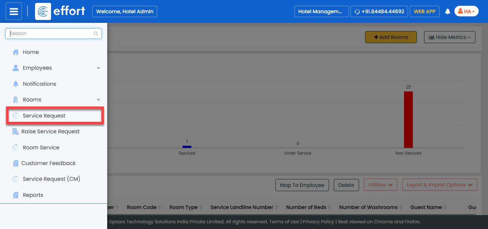
Task: Click the Map To Employee button
Action: pyautogui.click(x=302, y=185)
